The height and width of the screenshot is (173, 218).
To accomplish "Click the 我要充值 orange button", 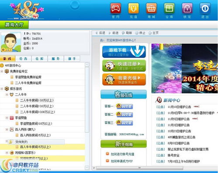I will (x=124, y=80).
